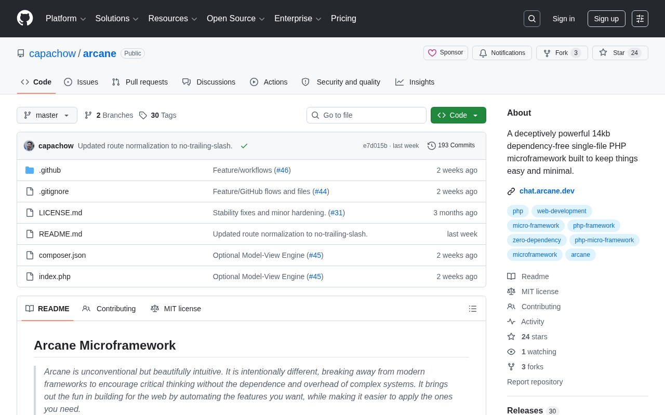Expand the Platform menu in header
This screenshot has width=665, height=415.
tap(65, 19)
